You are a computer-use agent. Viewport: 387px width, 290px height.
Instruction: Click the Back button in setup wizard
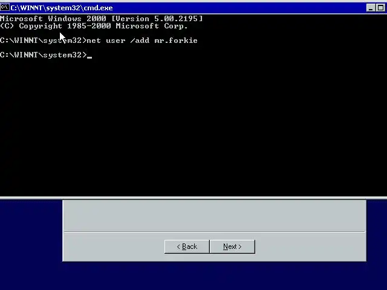[187, 246]
